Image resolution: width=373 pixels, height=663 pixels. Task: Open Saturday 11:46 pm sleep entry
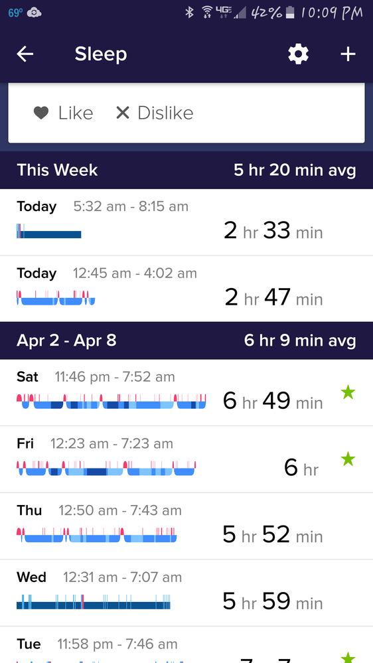(186, 392)
